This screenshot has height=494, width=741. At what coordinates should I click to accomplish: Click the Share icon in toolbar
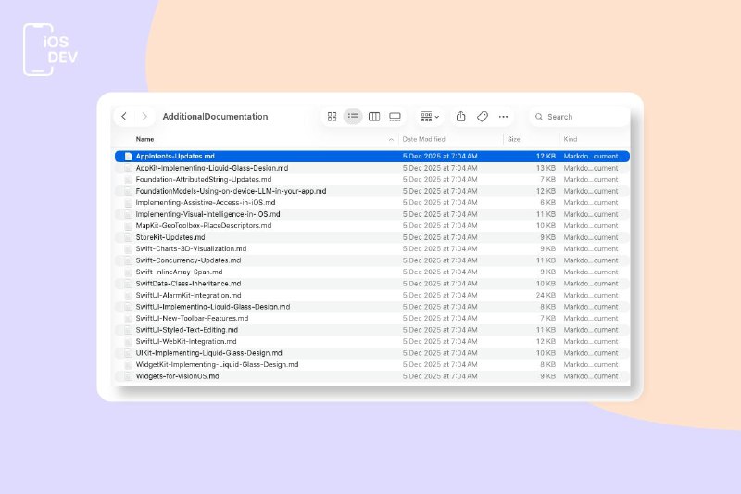coord(460,117)
